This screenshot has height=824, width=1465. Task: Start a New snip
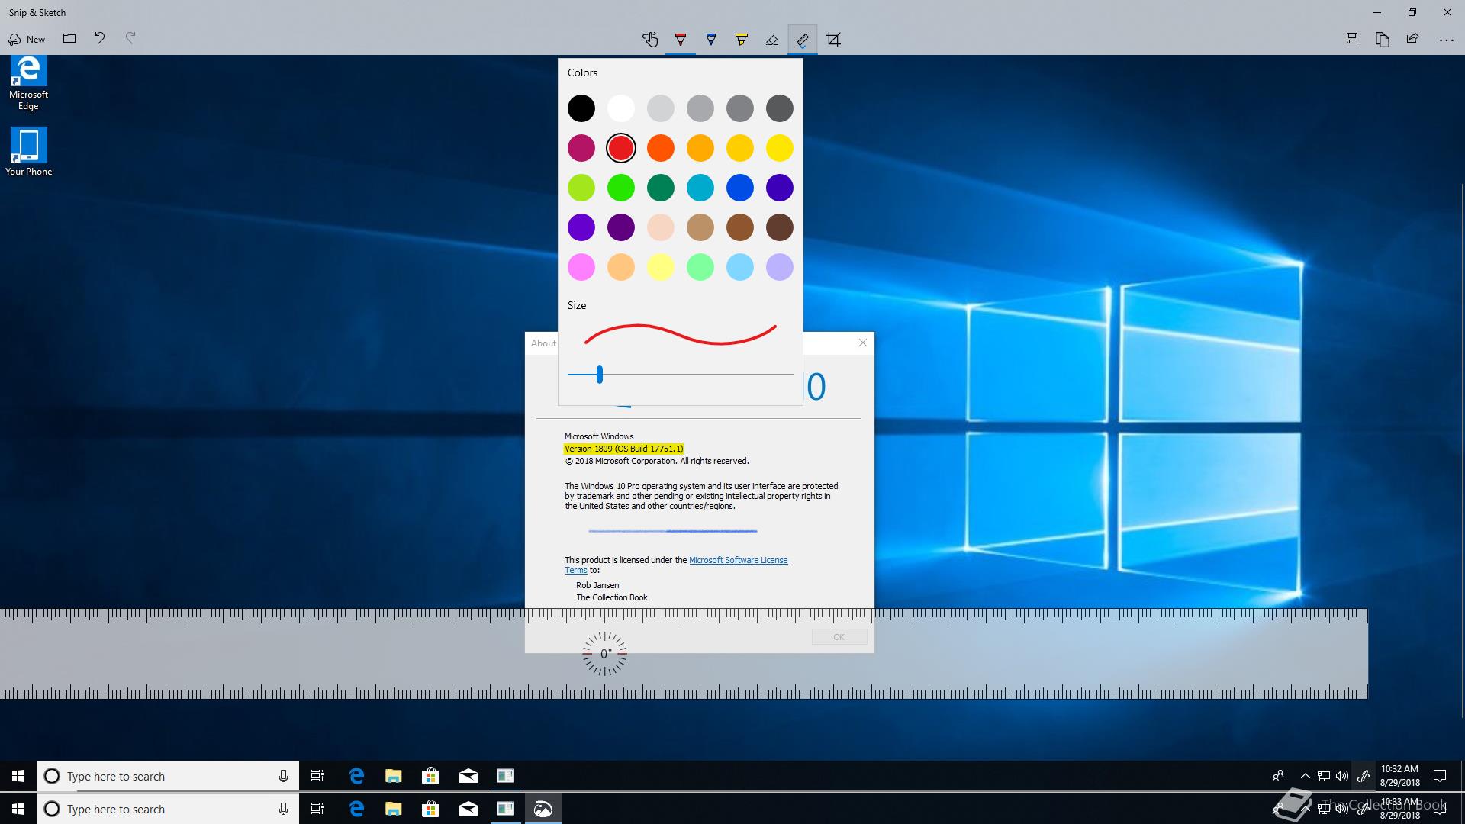(x=27, y=39)
